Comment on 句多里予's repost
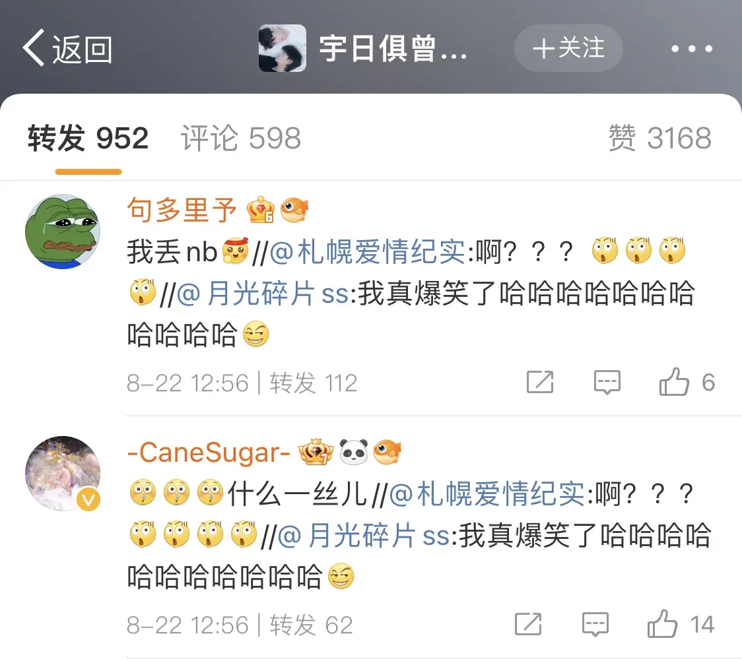This screenshot has height=659, width=742. click(607, 382)
